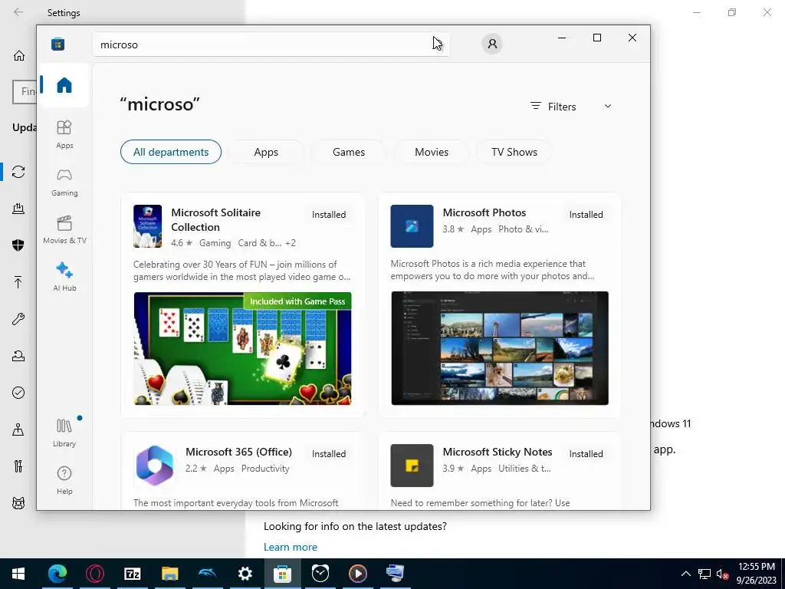Select the All departments filter
Image resolution: width=785 pixels, height=589 pixels.
click(x=171, y=152)
